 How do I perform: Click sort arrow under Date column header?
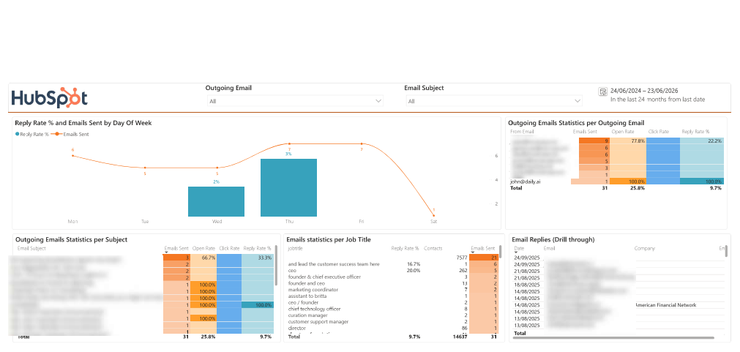517,252
